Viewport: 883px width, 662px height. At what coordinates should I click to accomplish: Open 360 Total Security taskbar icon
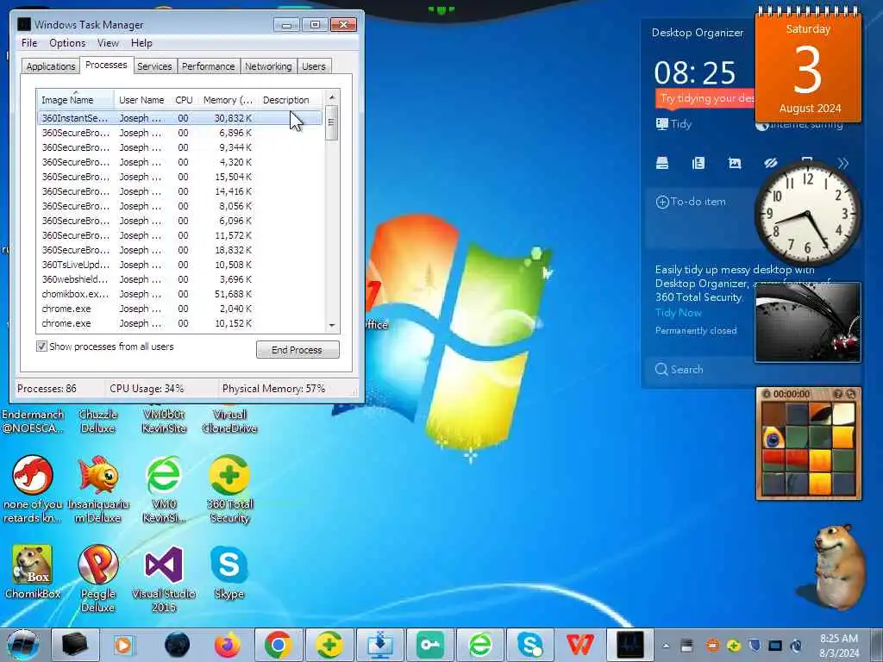coord(329,645)
